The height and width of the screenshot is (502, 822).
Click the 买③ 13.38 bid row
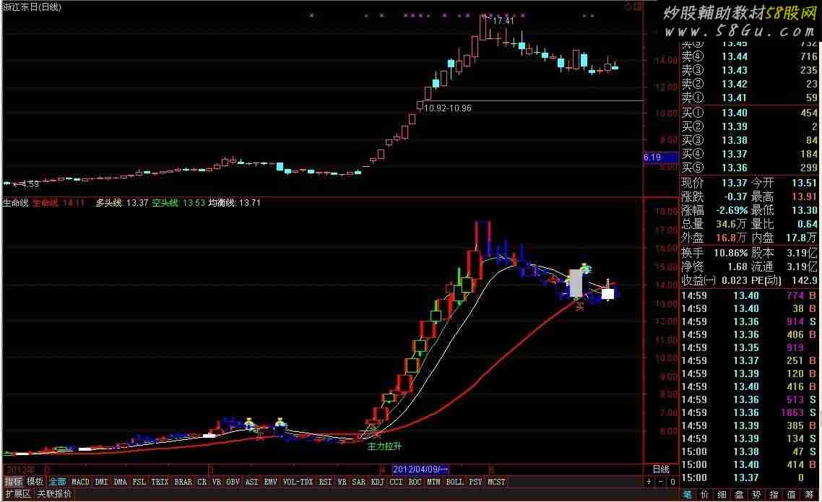click(x=749, y=140)
